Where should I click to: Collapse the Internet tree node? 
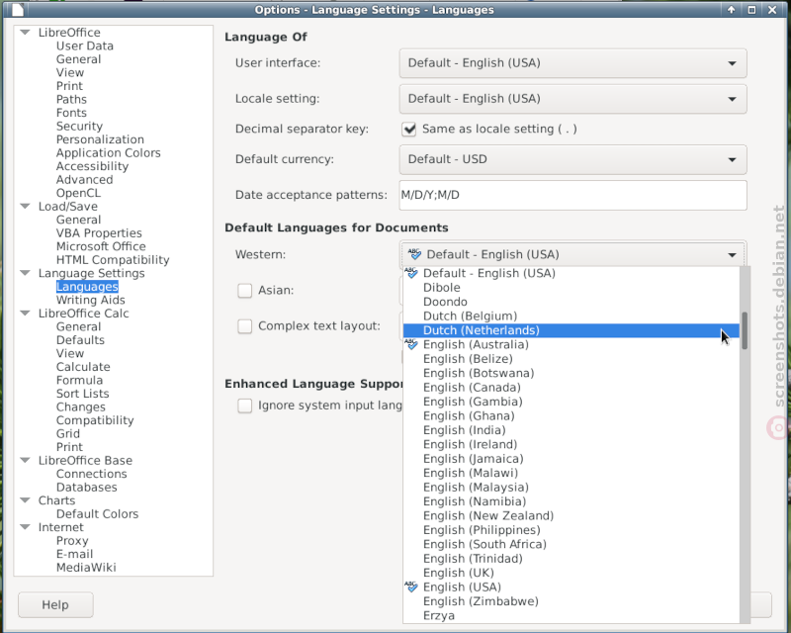coord(25,527)
